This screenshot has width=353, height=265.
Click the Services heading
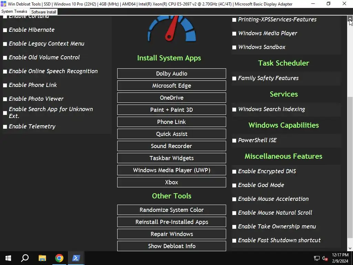284,94
